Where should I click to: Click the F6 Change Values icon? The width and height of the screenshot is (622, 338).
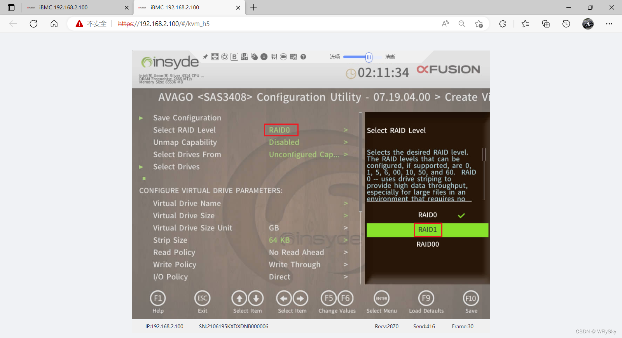pyautogui.click(x=345, y=298)
